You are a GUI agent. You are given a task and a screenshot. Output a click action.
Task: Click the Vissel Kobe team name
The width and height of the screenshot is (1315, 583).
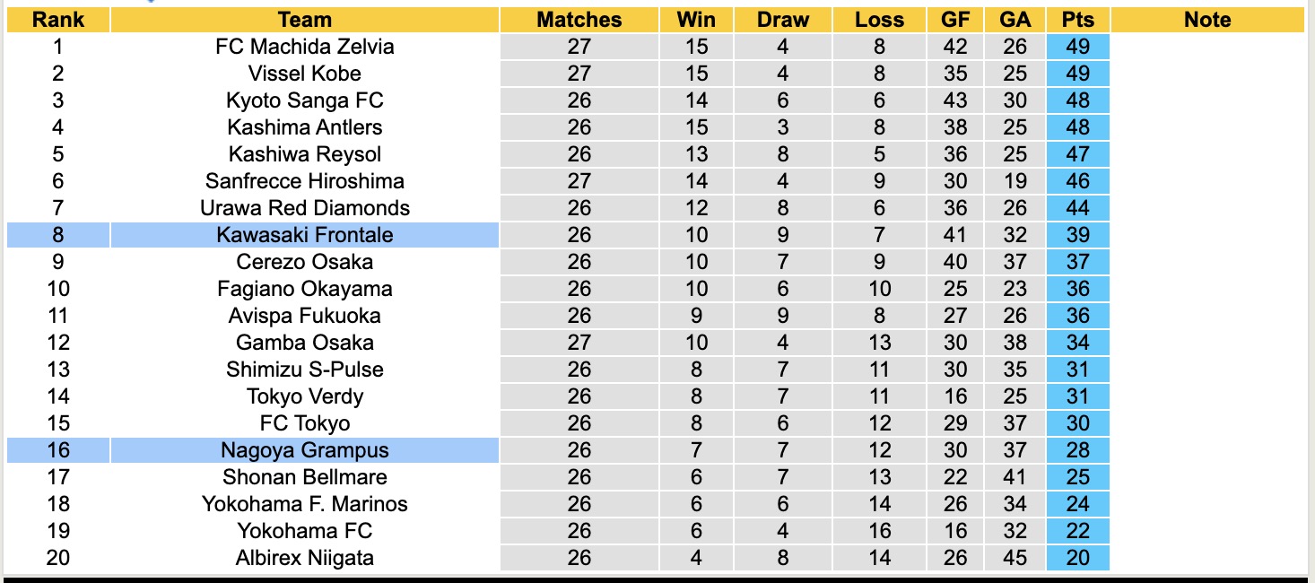305,74
